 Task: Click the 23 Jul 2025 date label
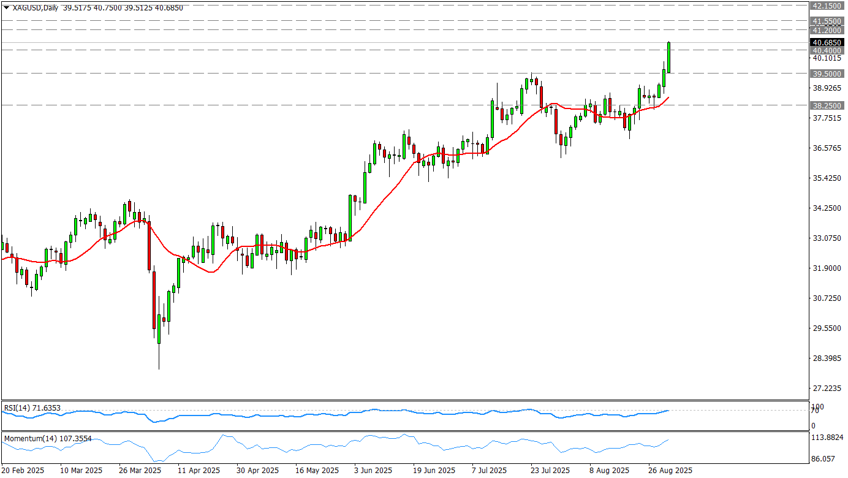pos(550,471)
